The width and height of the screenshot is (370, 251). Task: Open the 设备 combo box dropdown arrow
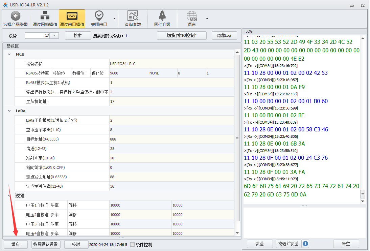pyautogui.click(x=54, y=35)
